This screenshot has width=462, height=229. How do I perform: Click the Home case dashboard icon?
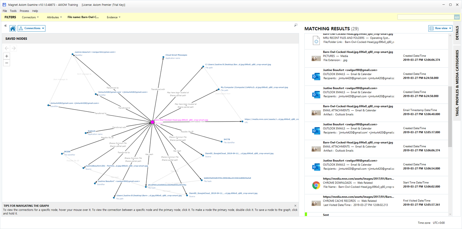coord(12,28)
